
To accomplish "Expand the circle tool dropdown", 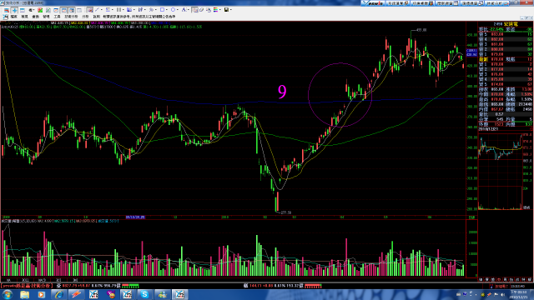I will 178,10.
